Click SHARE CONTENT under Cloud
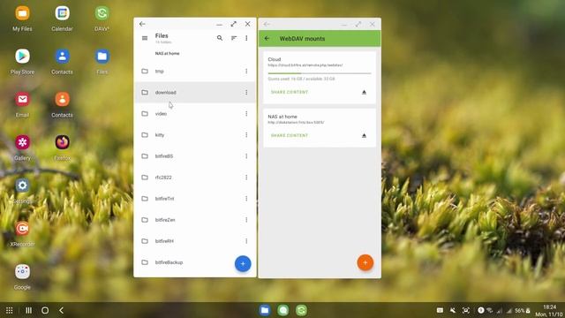 pos(290,92)
